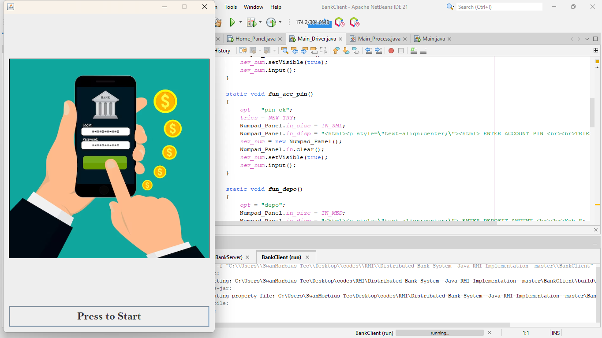Viewport: 602px width, 338px height.
Task: Click the 174.2/304.0MB memory usage bar
Action: 313,22
